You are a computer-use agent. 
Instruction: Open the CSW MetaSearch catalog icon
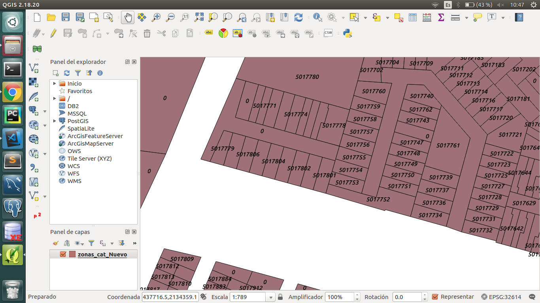coord(328,33)
